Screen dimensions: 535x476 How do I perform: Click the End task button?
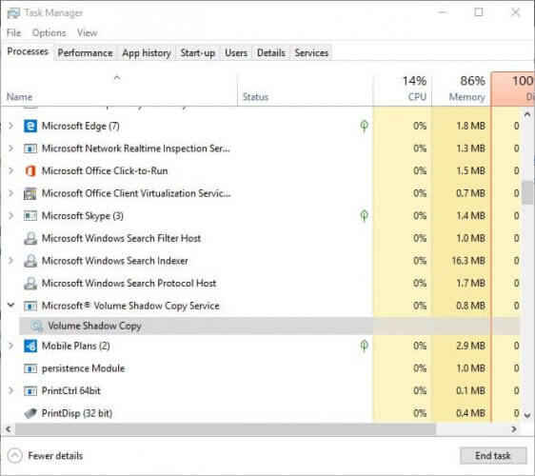click(x=493, y=455)
